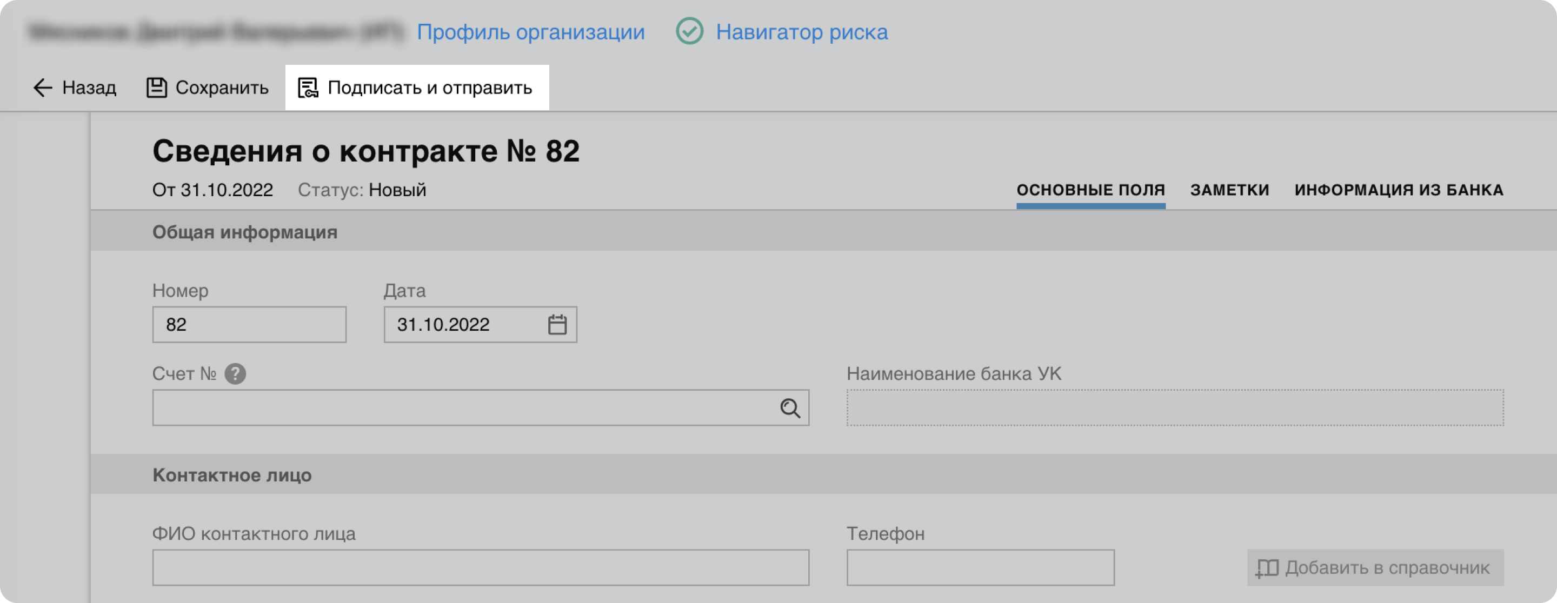Open the Информация из банка tab
The width and height of the screenshot is (1557, 603).
(x=1399, y=190)
